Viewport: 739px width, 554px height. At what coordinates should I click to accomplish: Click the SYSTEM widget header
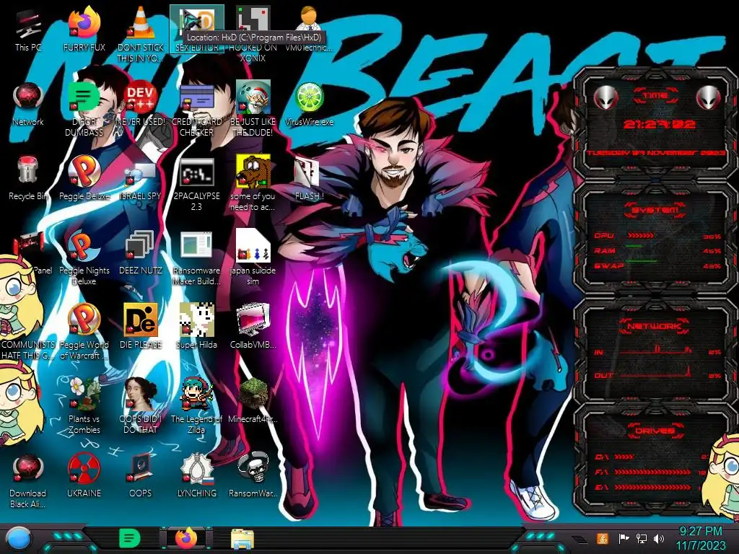(655, 210)
